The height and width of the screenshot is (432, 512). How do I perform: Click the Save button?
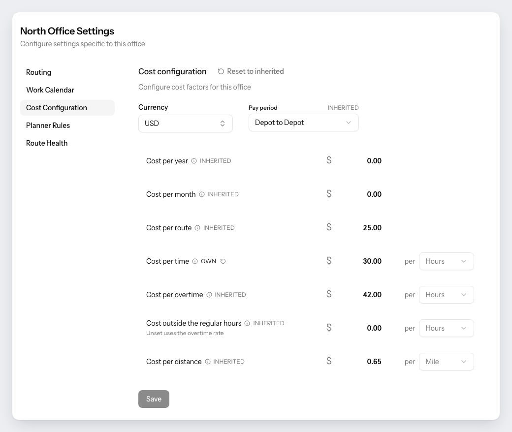154,399
